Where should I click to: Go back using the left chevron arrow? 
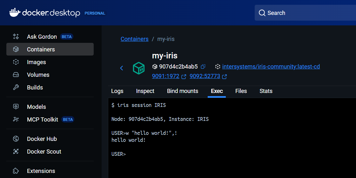[121, 68]
